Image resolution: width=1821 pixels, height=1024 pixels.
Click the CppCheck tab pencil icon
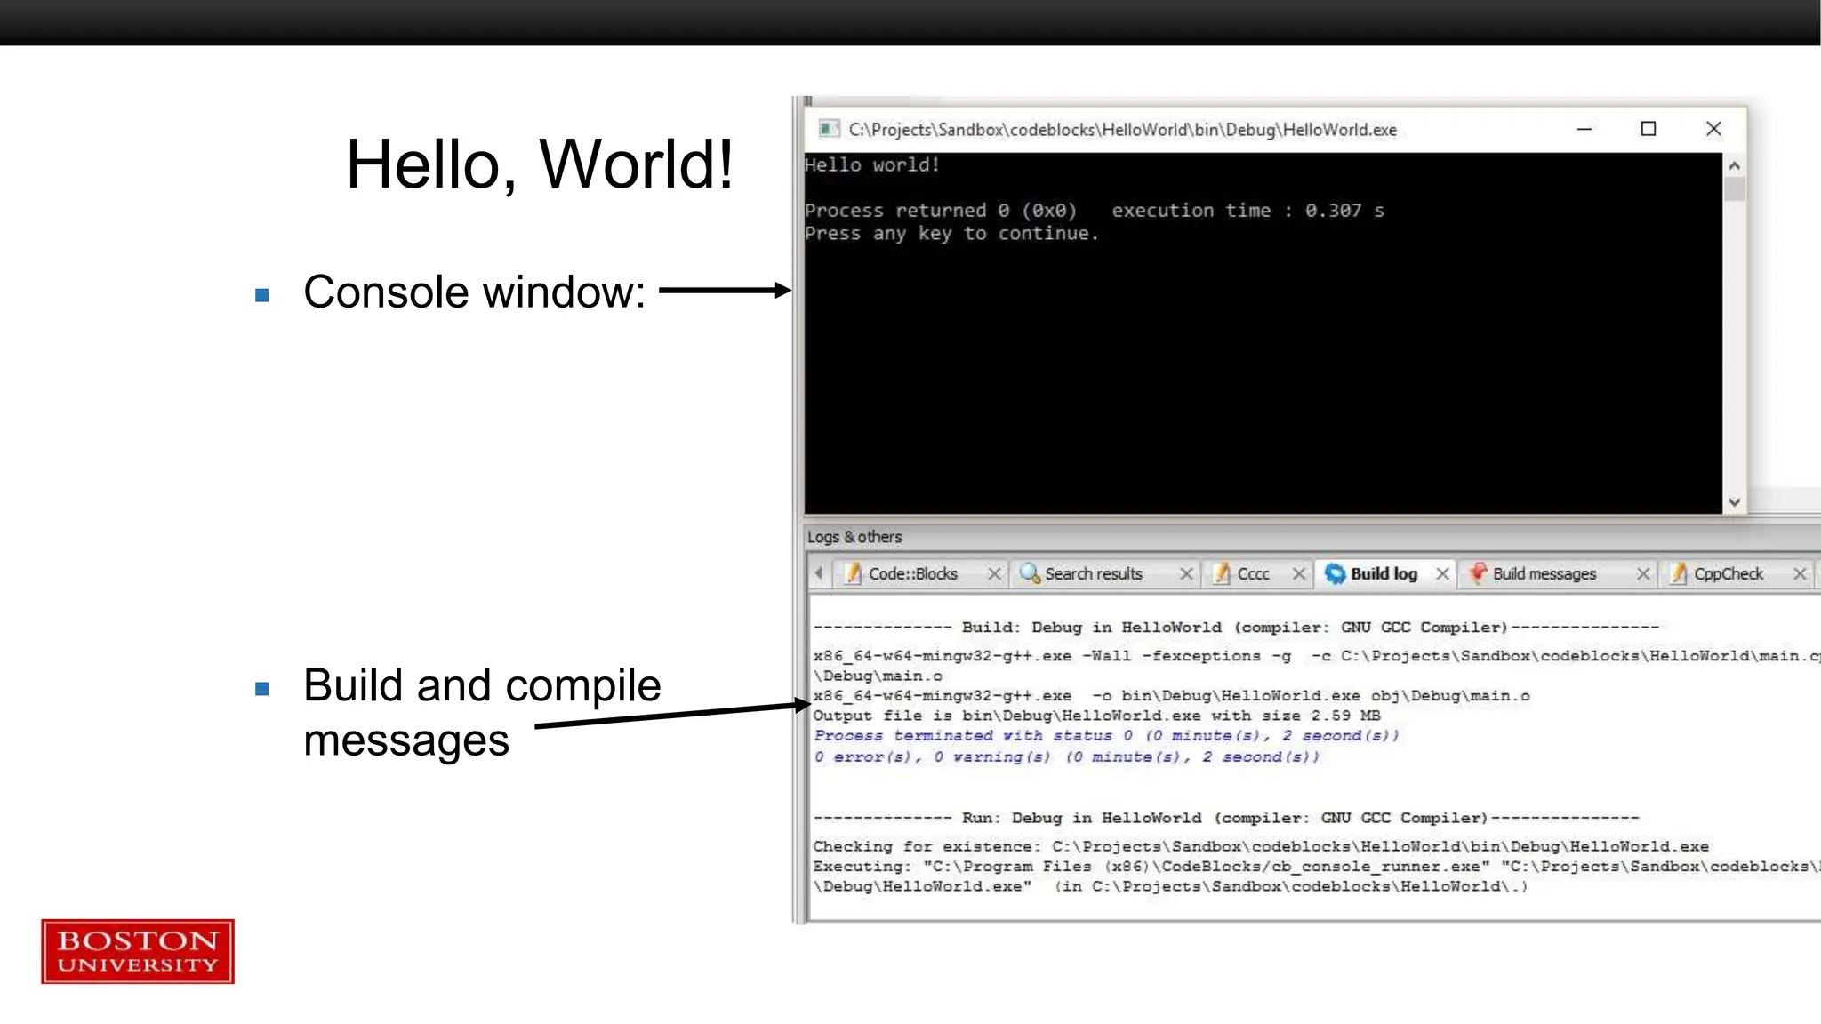click(x=1679, y=573)
